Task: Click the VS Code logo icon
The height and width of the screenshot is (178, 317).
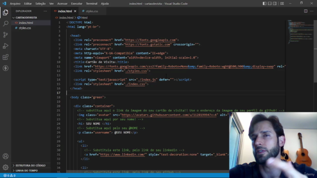Action: (x=4, y=3)
